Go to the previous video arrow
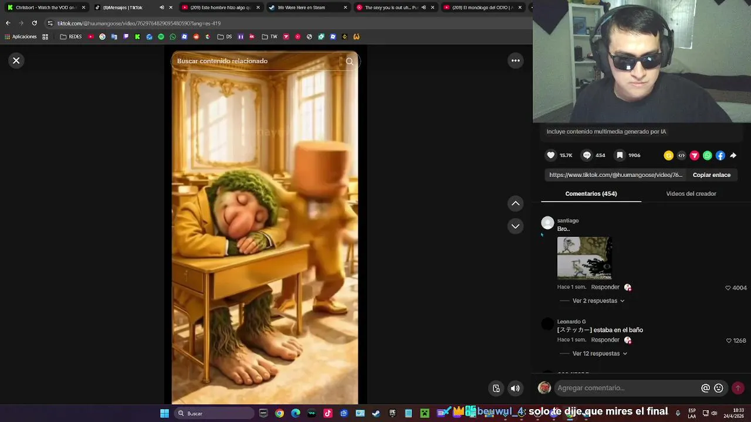751x422 pixels. pos(516,203)
